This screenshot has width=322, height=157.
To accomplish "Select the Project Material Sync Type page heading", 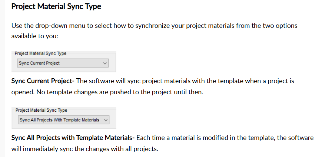I will pos(56,6).
